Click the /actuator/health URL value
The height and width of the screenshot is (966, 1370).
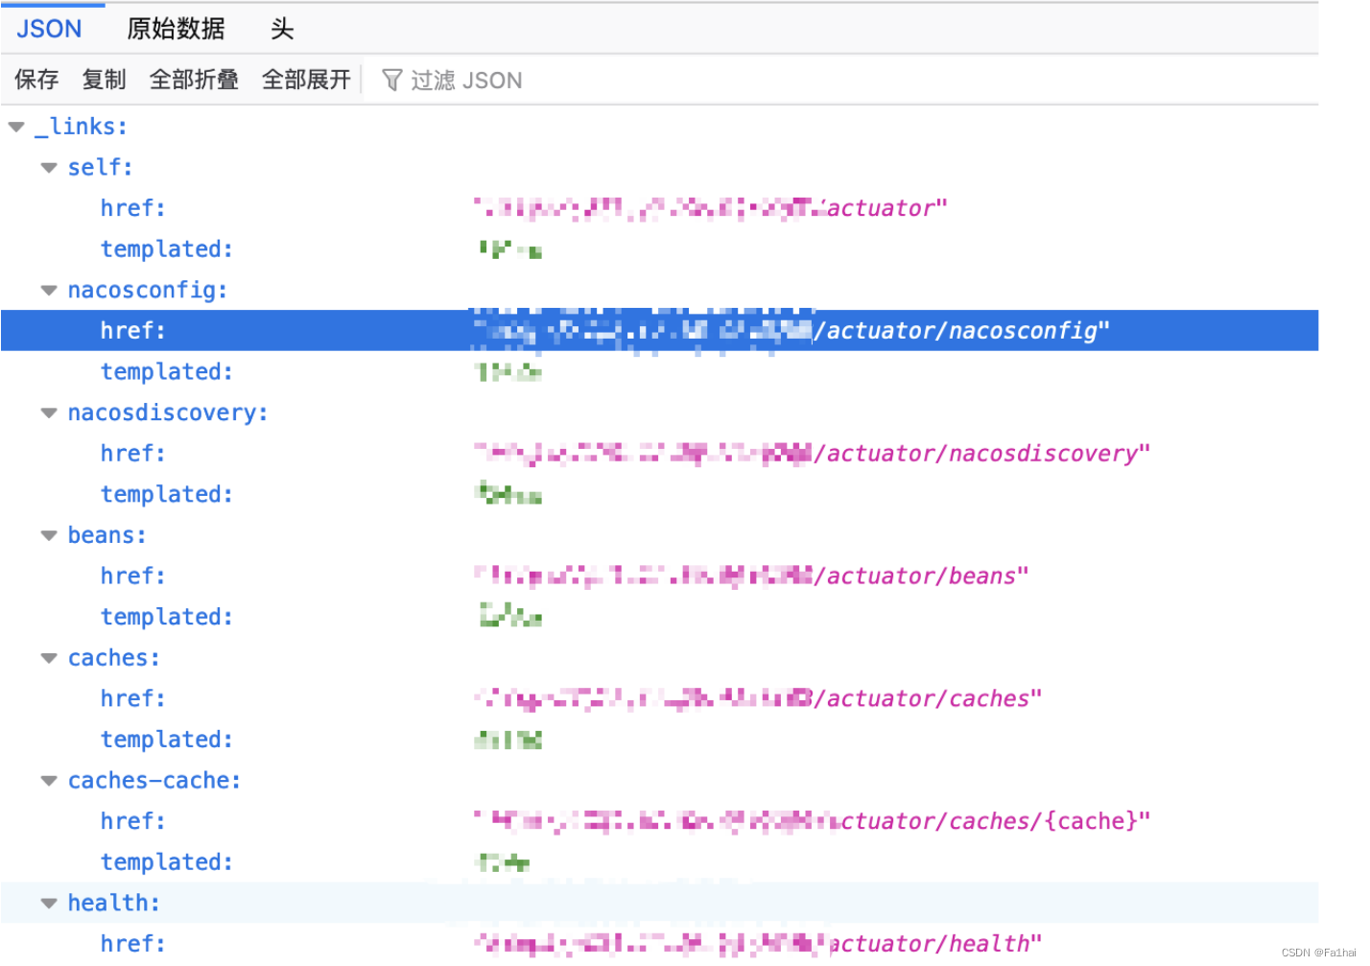click(758, 944)
